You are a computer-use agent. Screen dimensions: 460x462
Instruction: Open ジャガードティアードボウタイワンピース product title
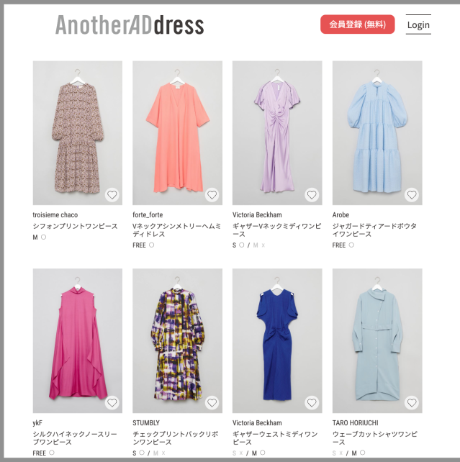pos(374,230)
